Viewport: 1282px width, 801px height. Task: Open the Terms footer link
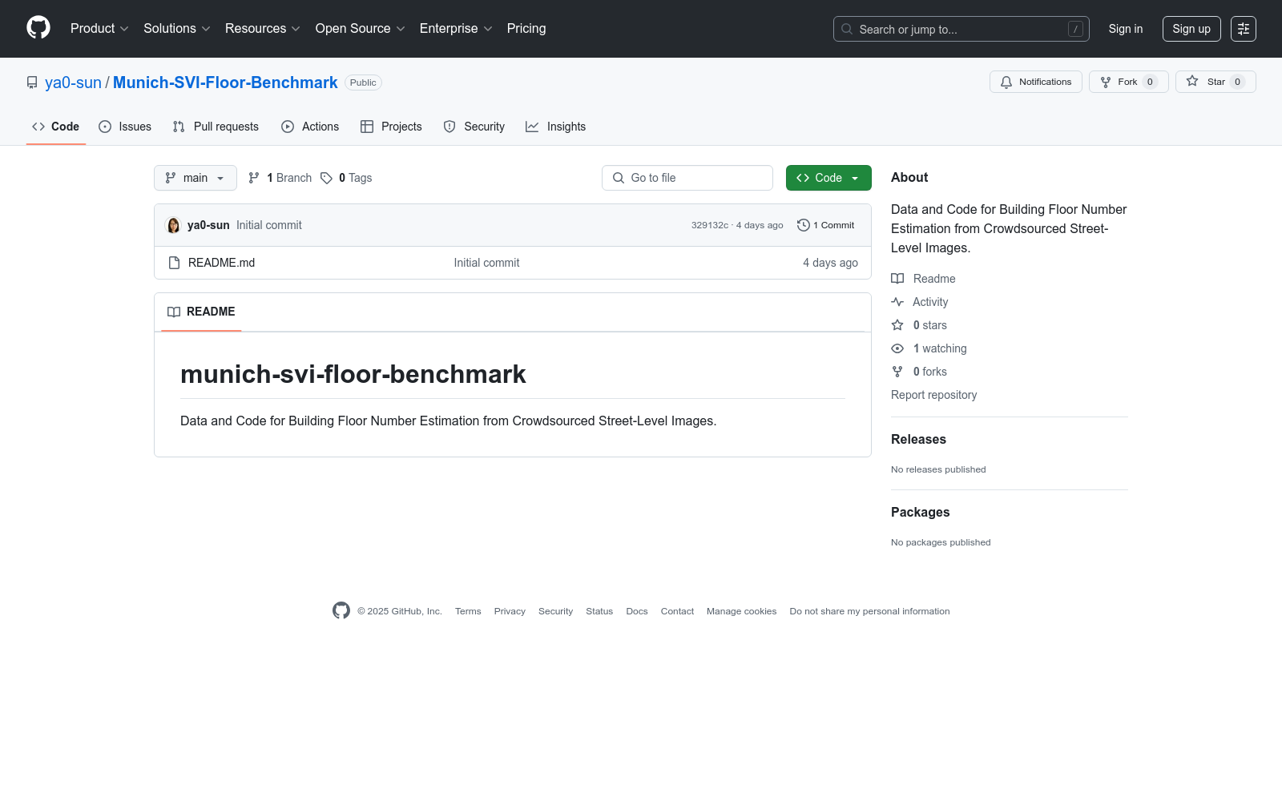pyautogui.click(x=468, y=611)
